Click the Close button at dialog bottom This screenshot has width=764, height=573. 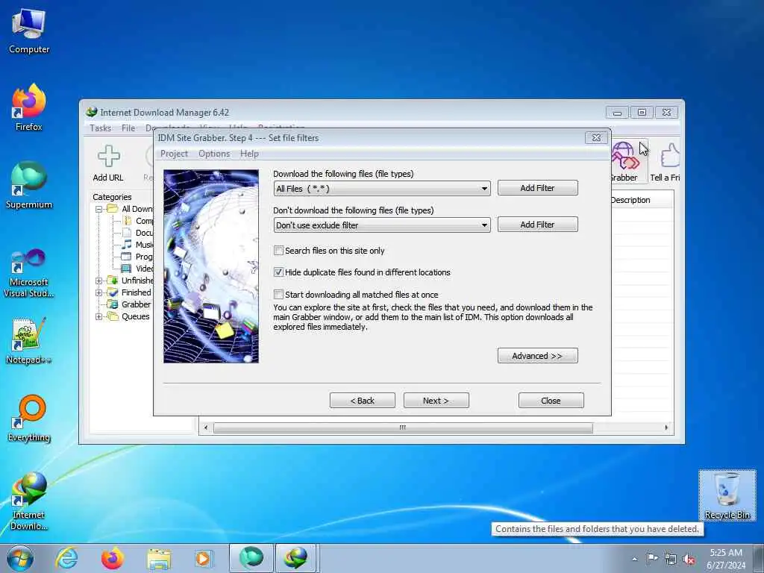(551, 401)
